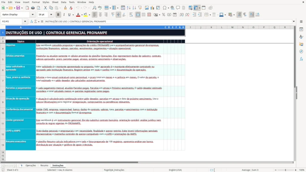Clear direct formatting
This screenshot has height=172, width=306.
(71, 8)
